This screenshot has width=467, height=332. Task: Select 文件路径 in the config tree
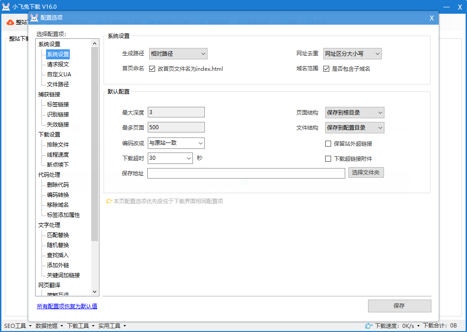click(58, 84)
